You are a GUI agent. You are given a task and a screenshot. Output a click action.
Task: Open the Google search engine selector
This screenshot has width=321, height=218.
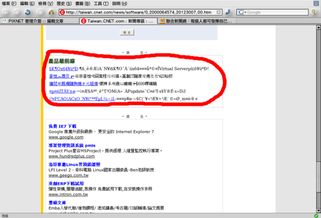(x=242, y=12)
